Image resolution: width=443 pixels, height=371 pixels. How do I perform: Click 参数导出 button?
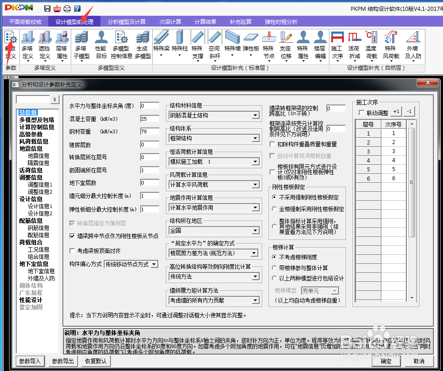point(63,361)
